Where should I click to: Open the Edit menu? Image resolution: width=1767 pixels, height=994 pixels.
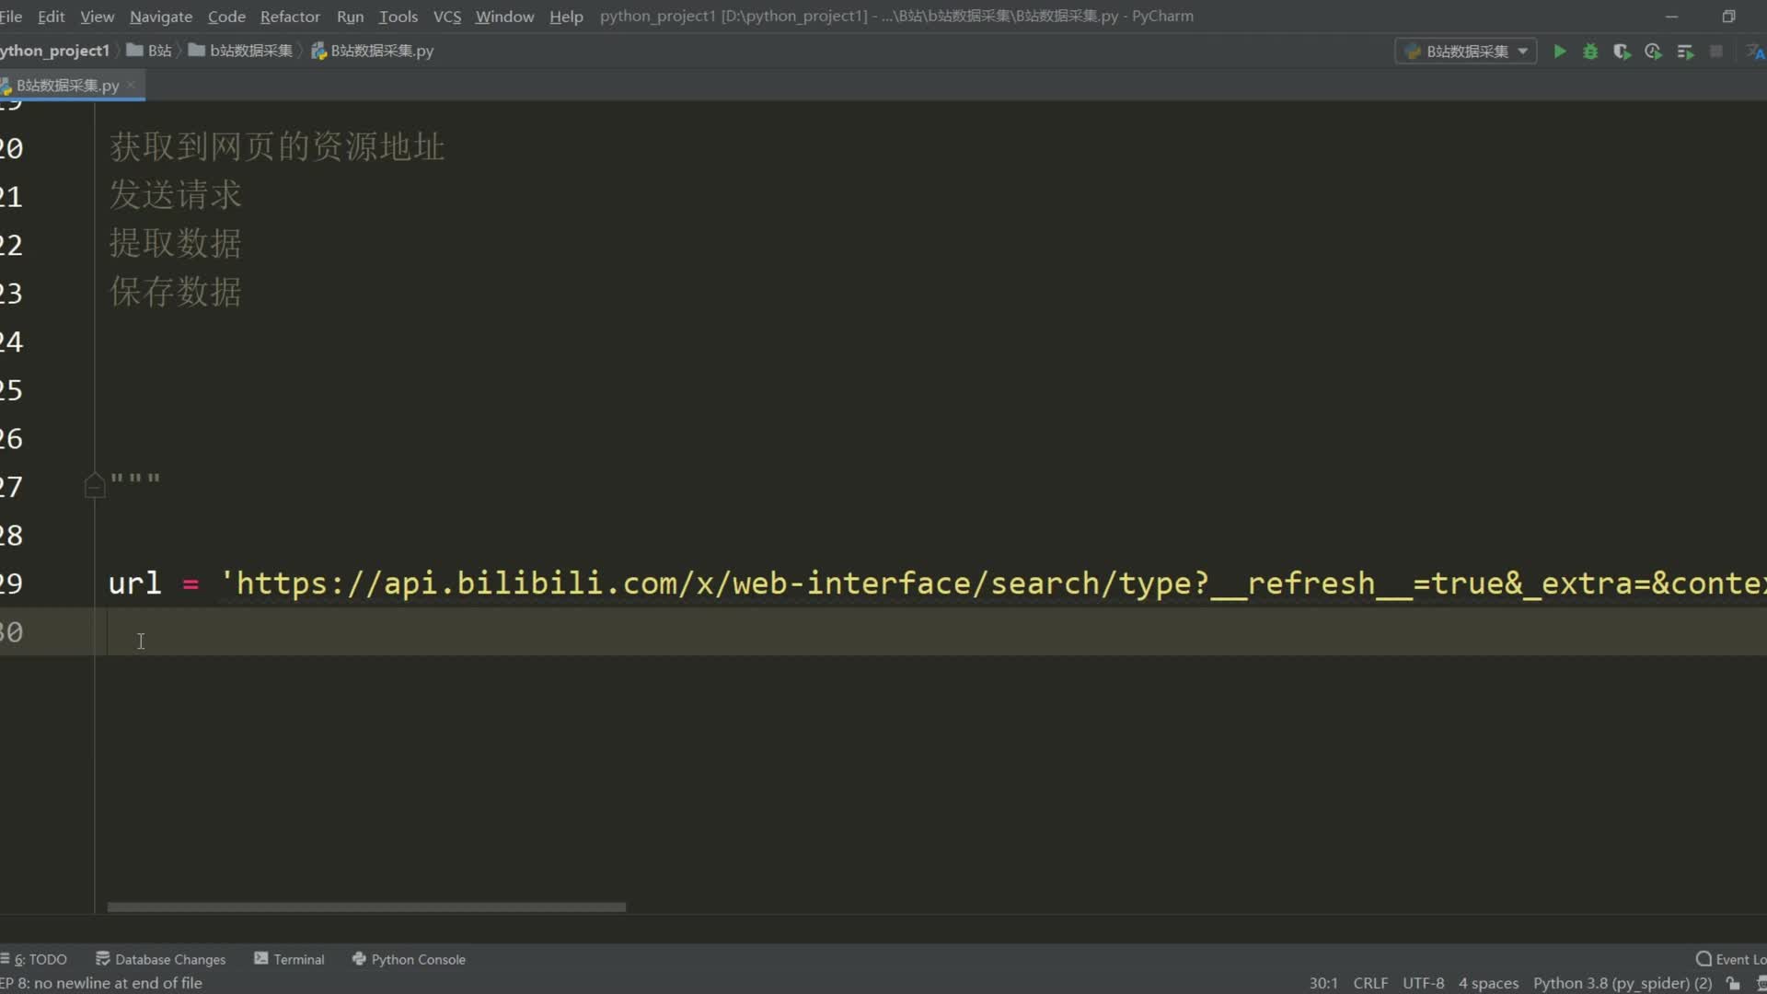pyautogui.click(x=51, y=17)
